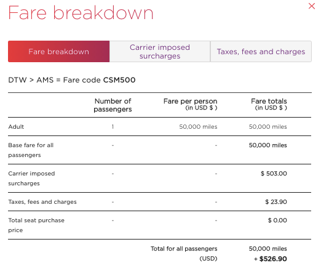Click the Fare totals column header
321x266 pixels.
pos(269,104)
